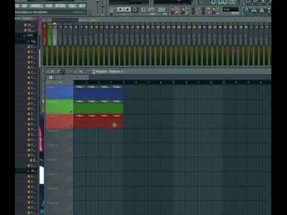Open the EDIT menu
Screen dimensions: 287x215
click(x=25, y=6)
